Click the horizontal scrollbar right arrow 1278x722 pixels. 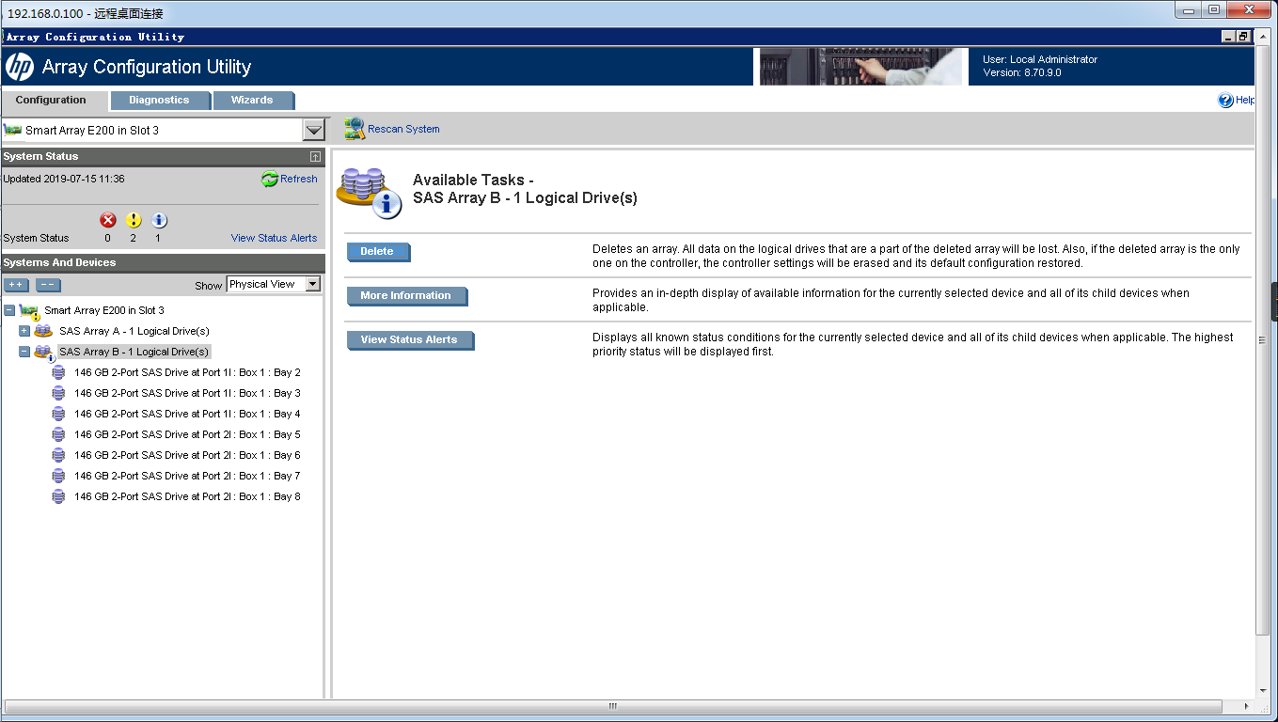(x=1248, y=706)
